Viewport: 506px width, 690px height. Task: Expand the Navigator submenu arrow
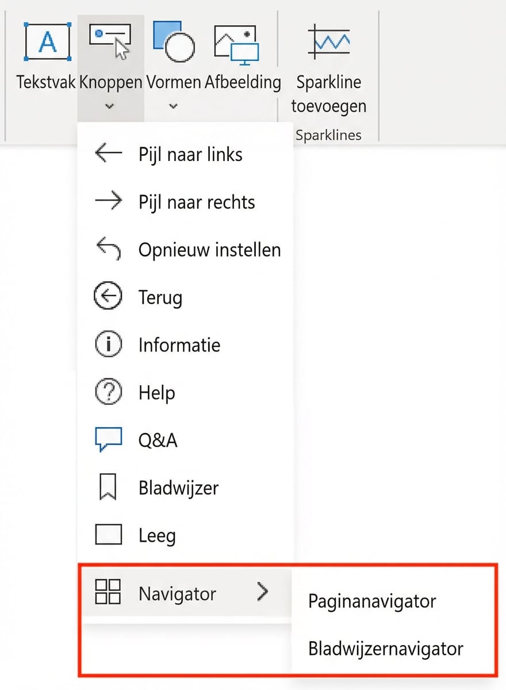pos(264,592)
